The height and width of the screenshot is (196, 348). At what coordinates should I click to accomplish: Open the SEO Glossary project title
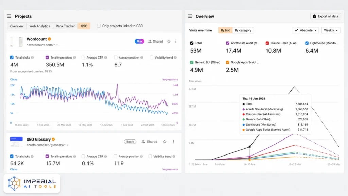[39, 139]
